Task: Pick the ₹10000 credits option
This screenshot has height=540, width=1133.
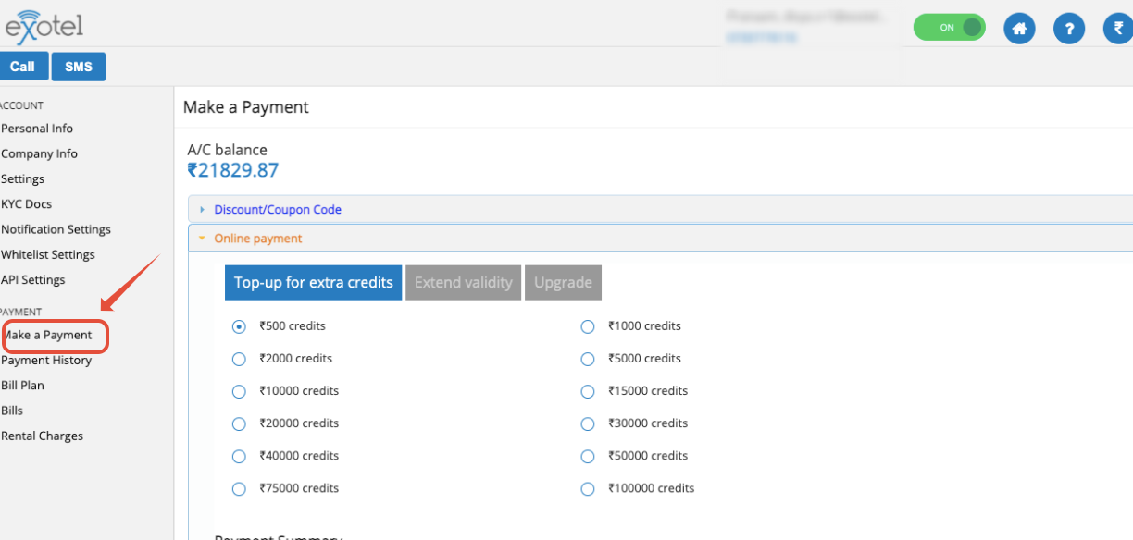Action: click(239, 391)
